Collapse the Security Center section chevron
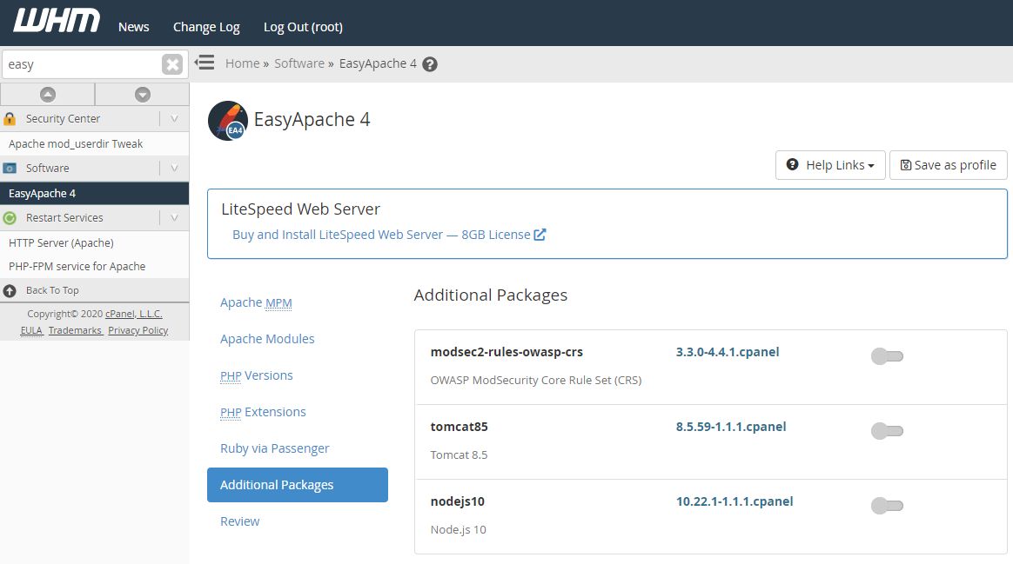 (x=174, y=119)
